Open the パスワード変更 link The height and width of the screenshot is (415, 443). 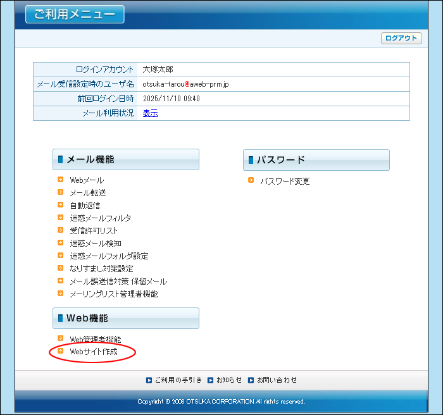(285, 181)
